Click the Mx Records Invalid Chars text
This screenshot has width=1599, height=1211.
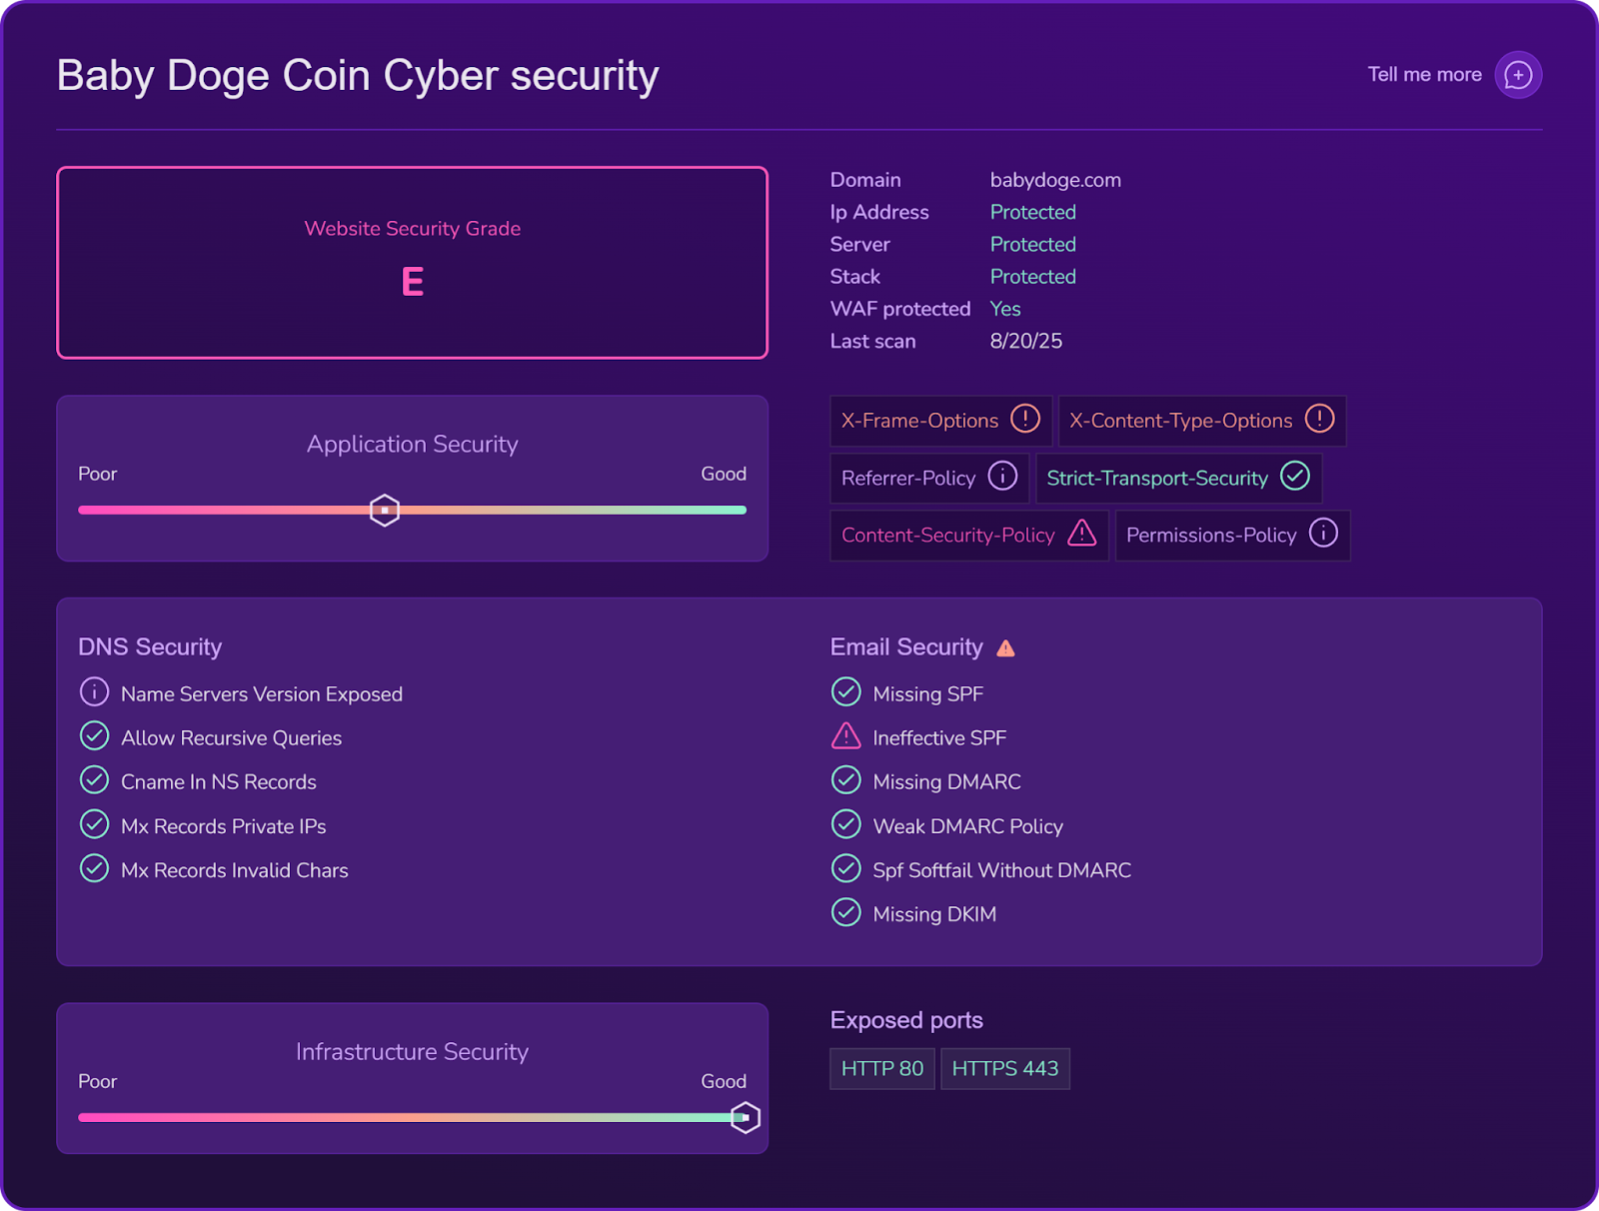[x=235, y=870]
